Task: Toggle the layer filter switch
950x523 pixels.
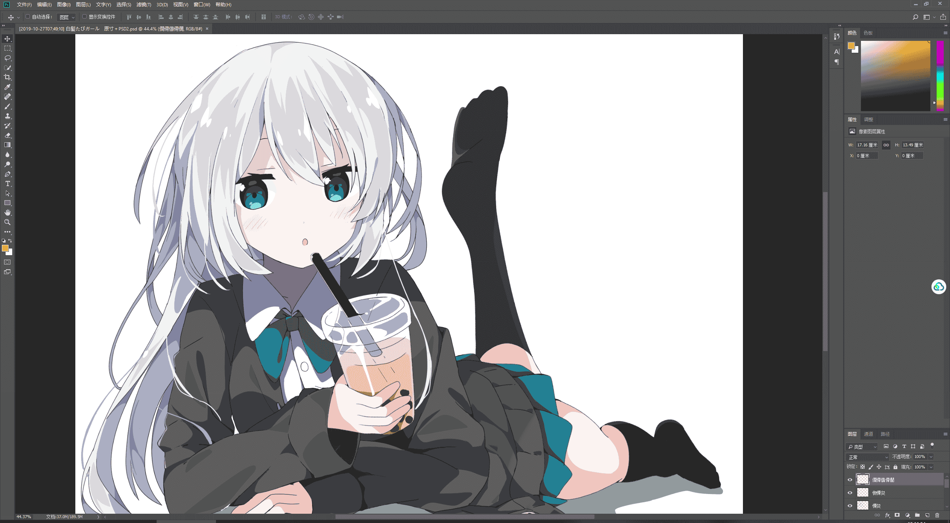Action: point(932,446)
